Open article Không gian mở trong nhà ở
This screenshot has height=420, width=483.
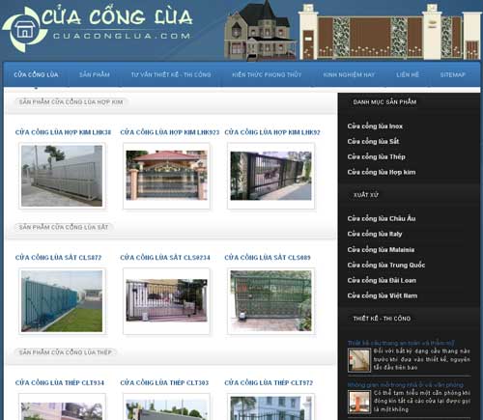coord(406,385)
